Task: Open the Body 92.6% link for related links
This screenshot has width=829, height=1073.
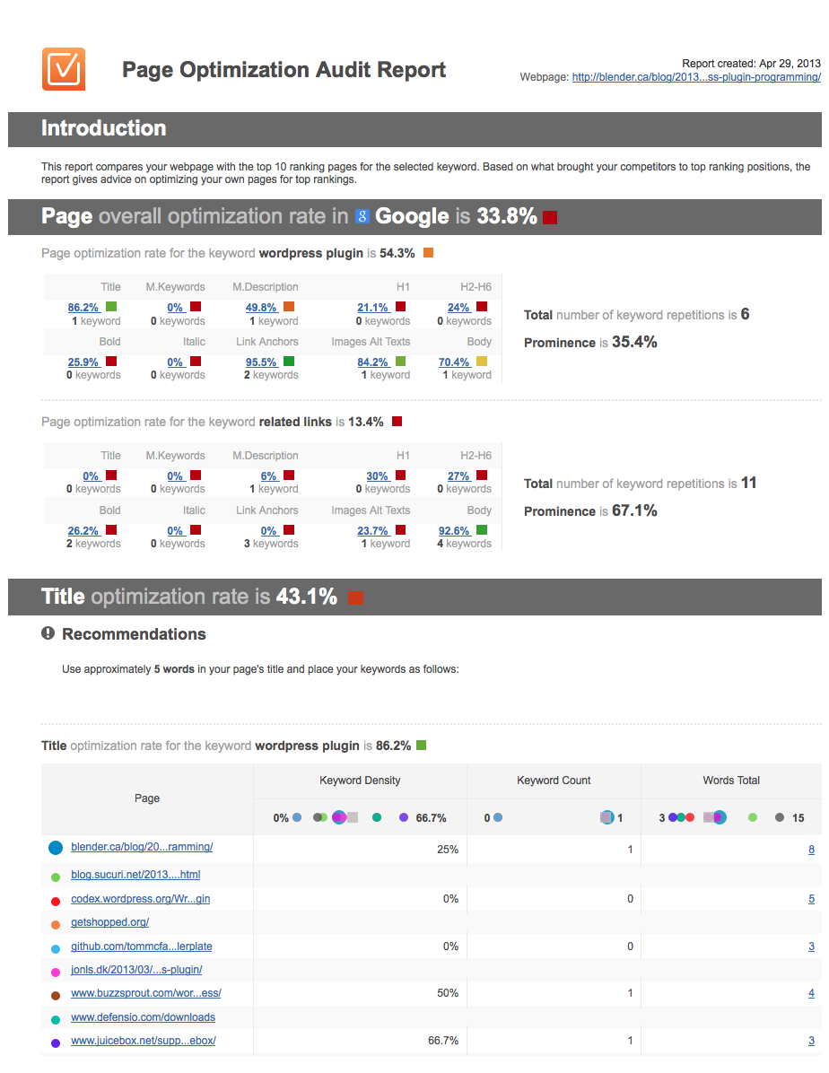Action: pyautogui.click(x=455, y=530)
